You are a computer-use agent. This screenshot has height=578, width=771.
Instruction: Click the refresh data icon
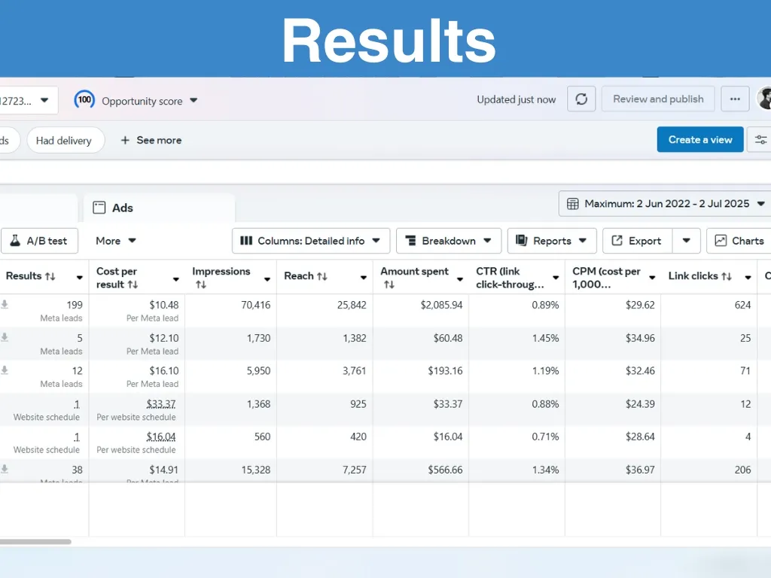581,99
